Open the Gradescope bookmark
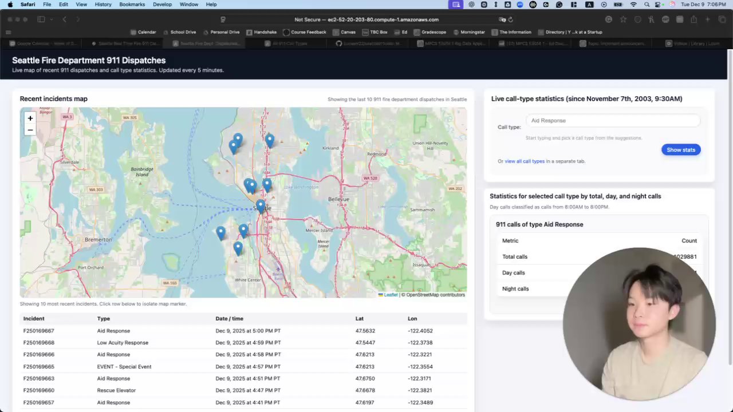Image resolution: width=733 pixels, height=412 pixels. pos(430,32)
